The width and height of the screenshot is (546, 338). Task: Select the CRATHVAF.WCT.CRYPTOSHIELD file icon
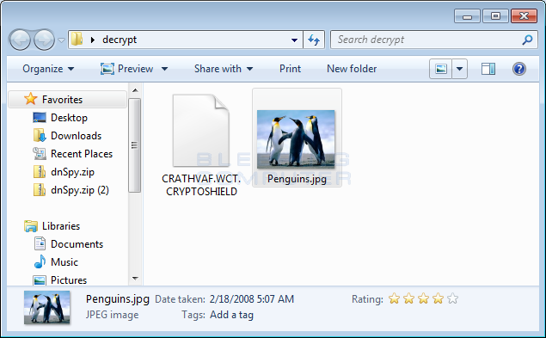(201, 131)
